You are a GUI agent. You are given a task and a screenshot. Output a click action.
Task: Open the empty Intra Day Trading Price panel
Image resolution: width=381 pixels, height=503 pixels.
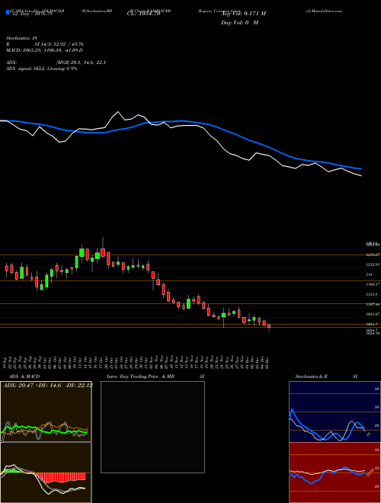point(152,427)
